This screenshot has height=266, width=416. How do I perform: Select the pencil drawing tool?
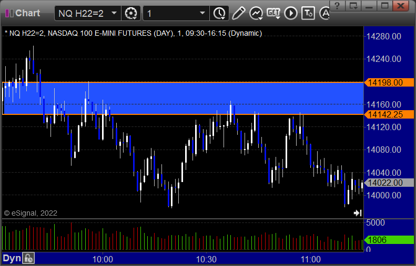pos(238,13)
